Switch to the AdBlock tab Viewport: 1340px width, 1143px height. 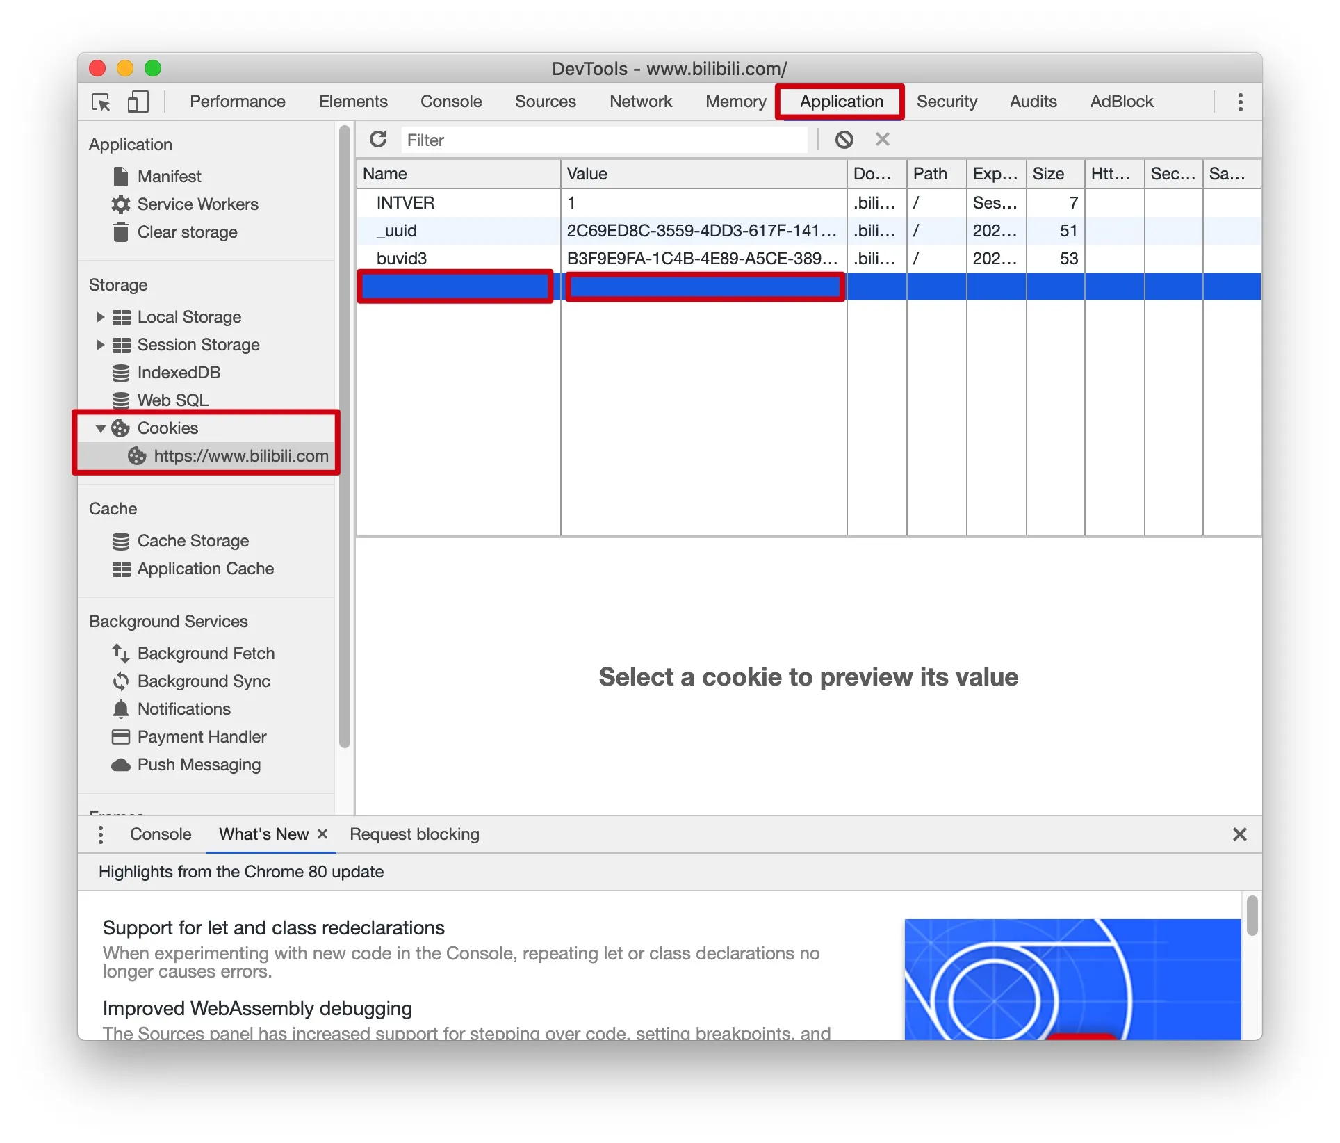1121,102
